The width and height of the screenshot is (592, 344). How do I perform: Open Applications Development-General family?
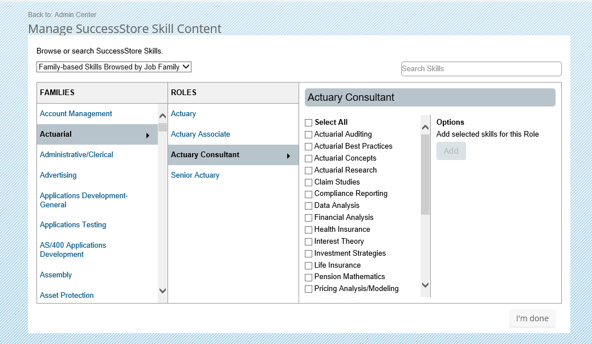pos(84,200)
